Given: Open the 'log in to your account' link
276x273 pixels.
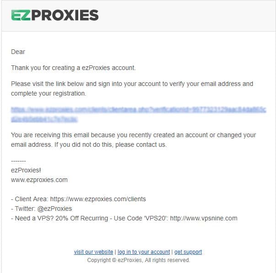Looking at the screenshot, I should [x=144, y=252].
